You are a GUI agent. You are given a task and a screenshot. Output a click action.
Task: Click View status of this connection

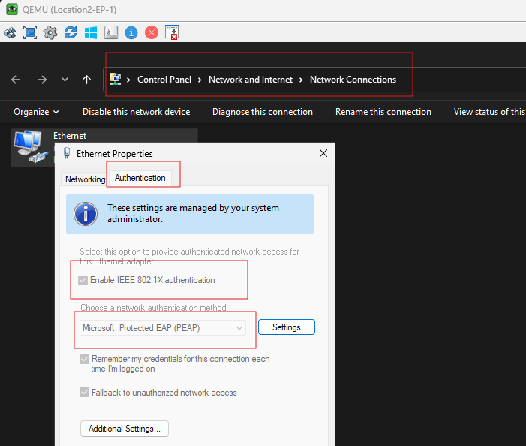click(489, 112)
